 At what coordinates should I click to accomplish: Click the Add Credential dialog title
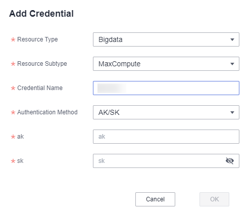[x=41, y=14]
